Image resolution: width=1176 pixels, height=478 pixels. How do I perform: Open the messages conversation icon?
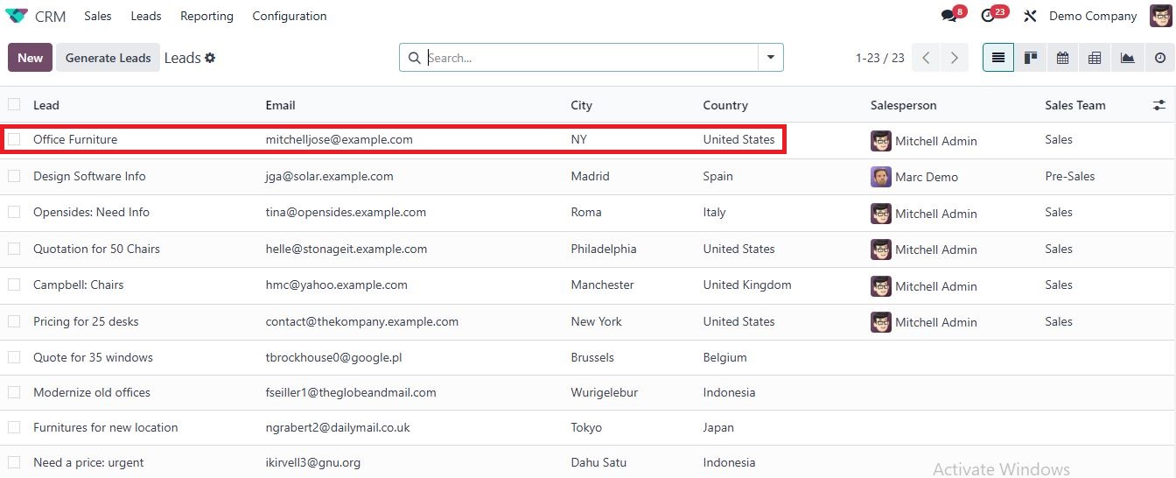tap(948, 16)
